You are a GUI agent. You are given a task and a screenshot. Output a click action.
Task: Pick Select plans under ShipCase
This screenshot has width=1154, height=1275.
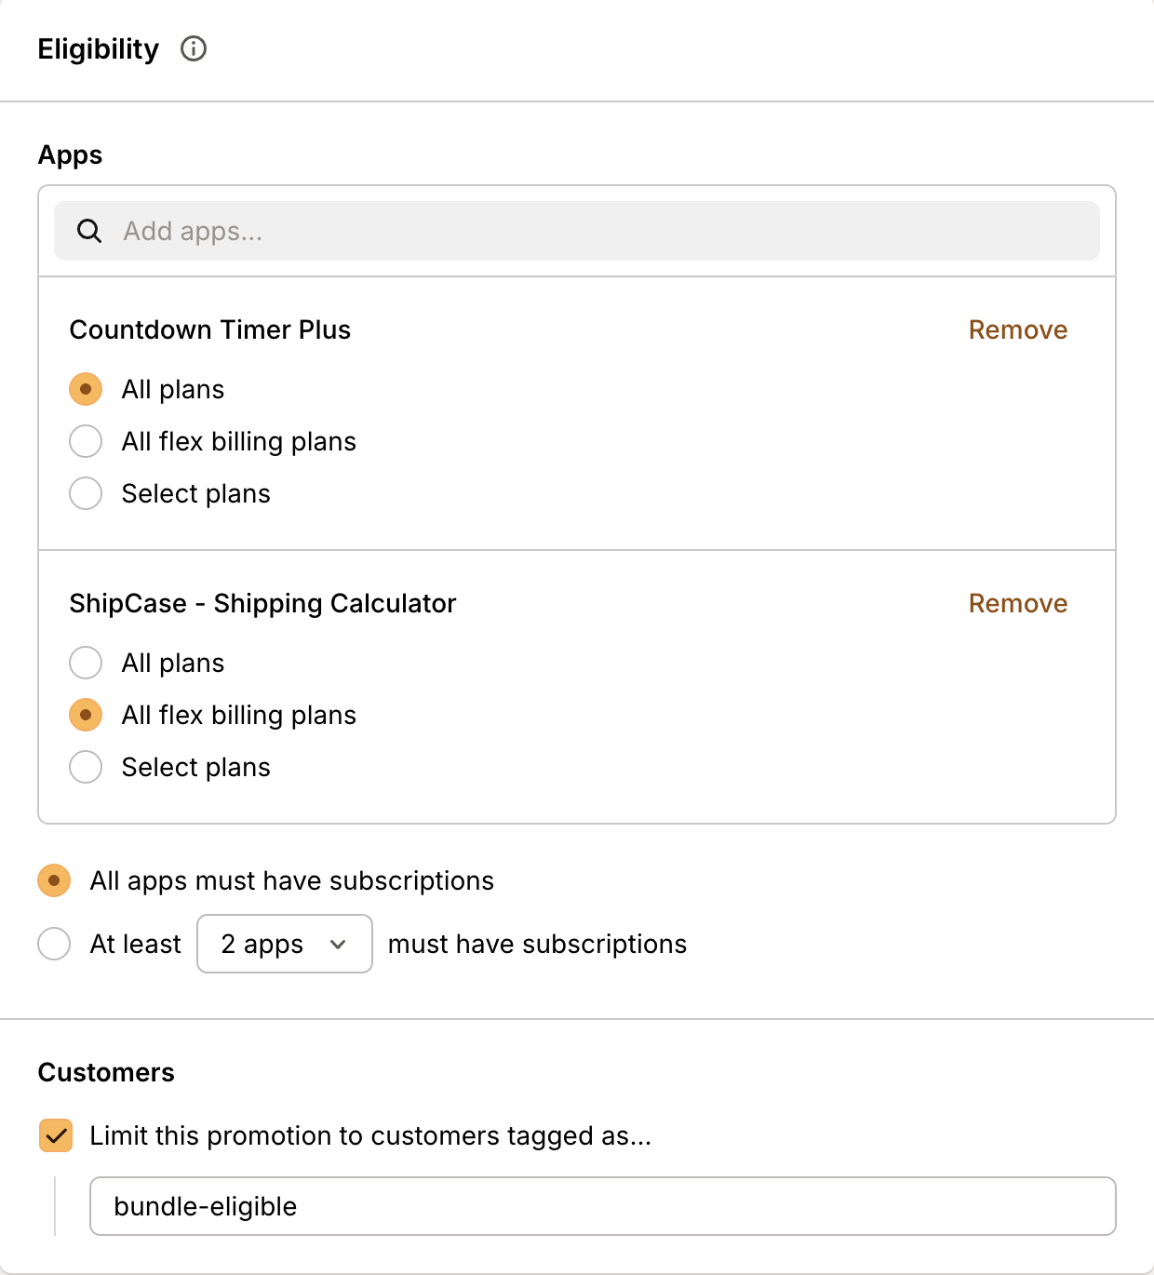coord(86,767)
